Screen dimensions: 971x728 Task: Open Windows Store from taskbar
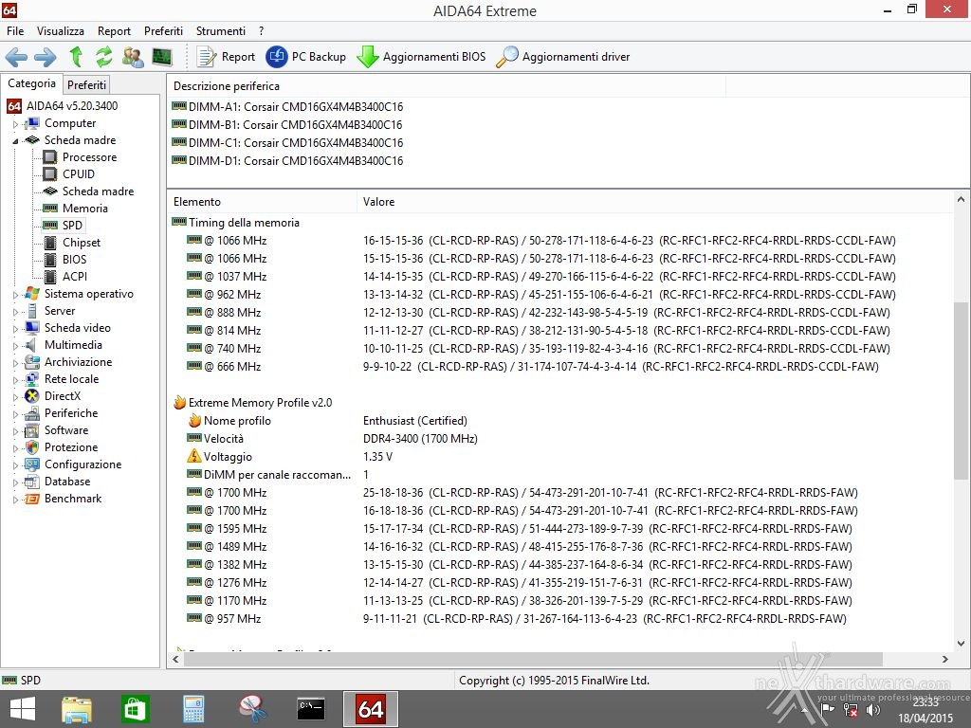tap(135, 709)
